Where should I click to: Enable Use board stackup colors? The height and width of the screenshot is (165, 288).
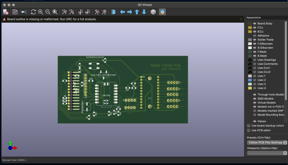click(x=249, y=126)
